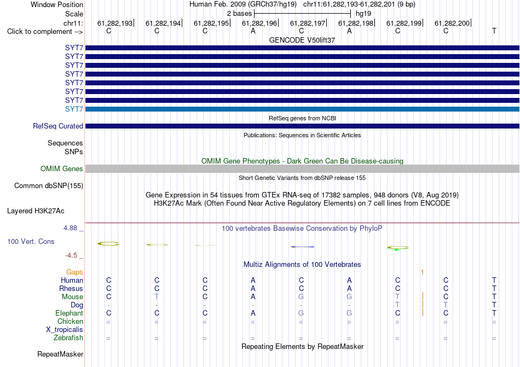The height and width of the screenshot is (367, 520).
Task: Click the '100 Vert. Cons' label
Action: coord(31,241)
